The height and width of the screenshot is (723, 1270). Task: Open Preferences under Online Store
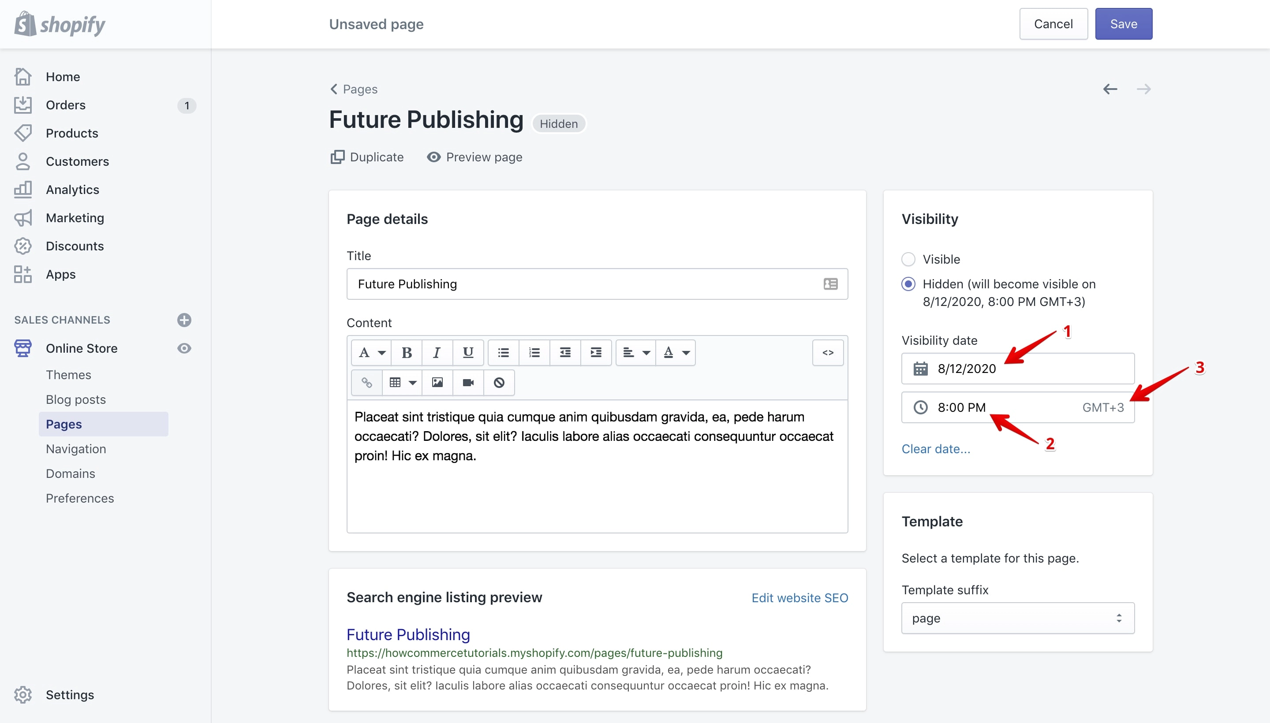click(x=80, y=498)
